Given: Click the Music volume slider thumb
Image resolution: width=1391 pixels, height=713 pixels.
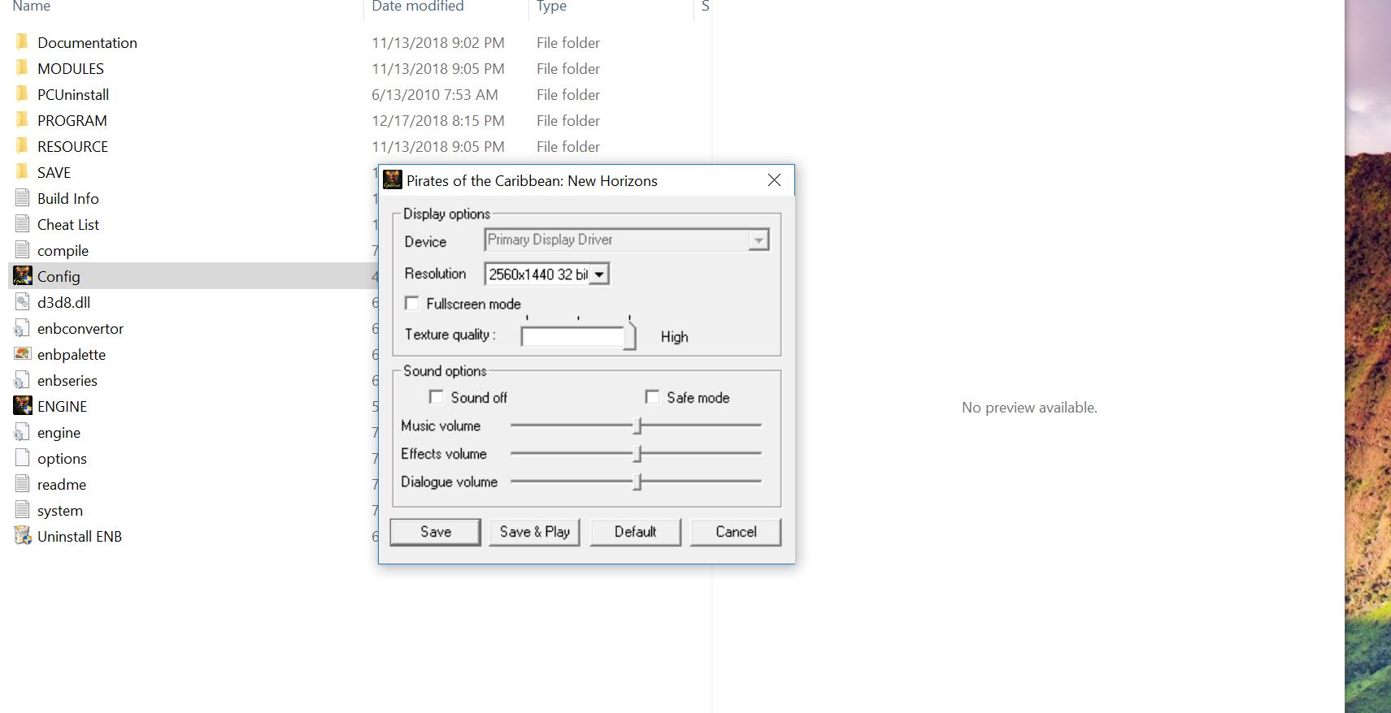Looking at the screenshot, I should coord(638,426).
